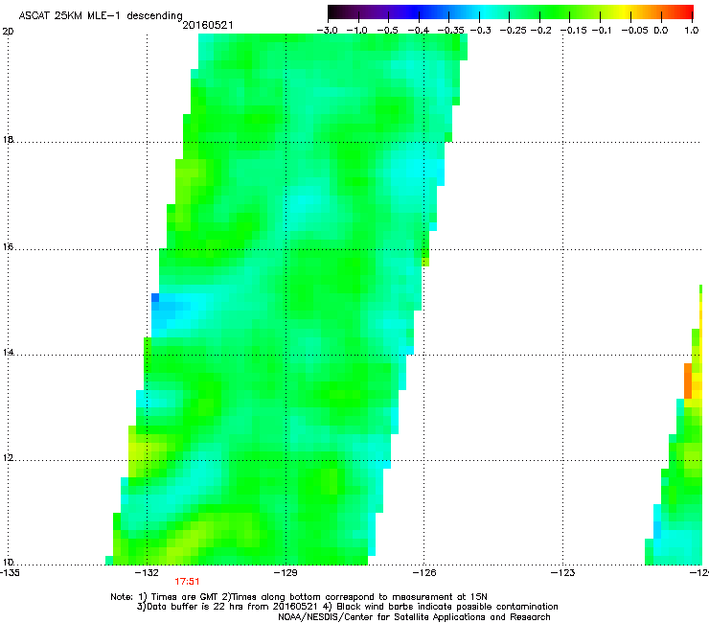Click the longitude axis label '-126'

(x=424, y=573)
